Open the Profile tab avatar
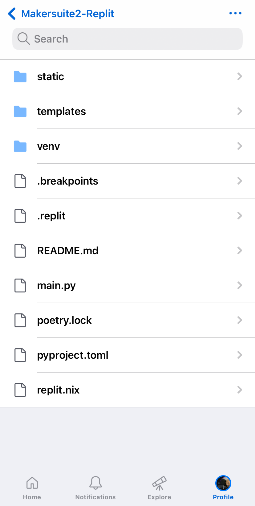The height and width of the screenshot is (506, 255). pyautogui.click(x=223, y=483)
